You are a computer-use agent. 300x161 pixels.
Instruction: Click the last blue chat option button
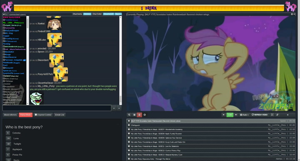tap(118, 14)
